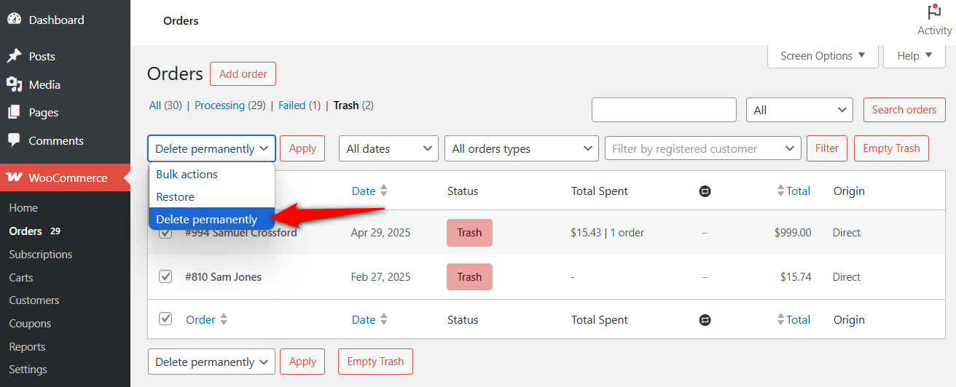
Task: Open the Coupons submenu item
Action: pos(30,324)
